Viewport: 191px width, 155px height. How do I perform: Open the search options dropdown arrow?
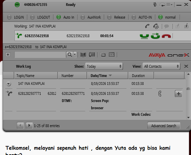pos(75,55)
